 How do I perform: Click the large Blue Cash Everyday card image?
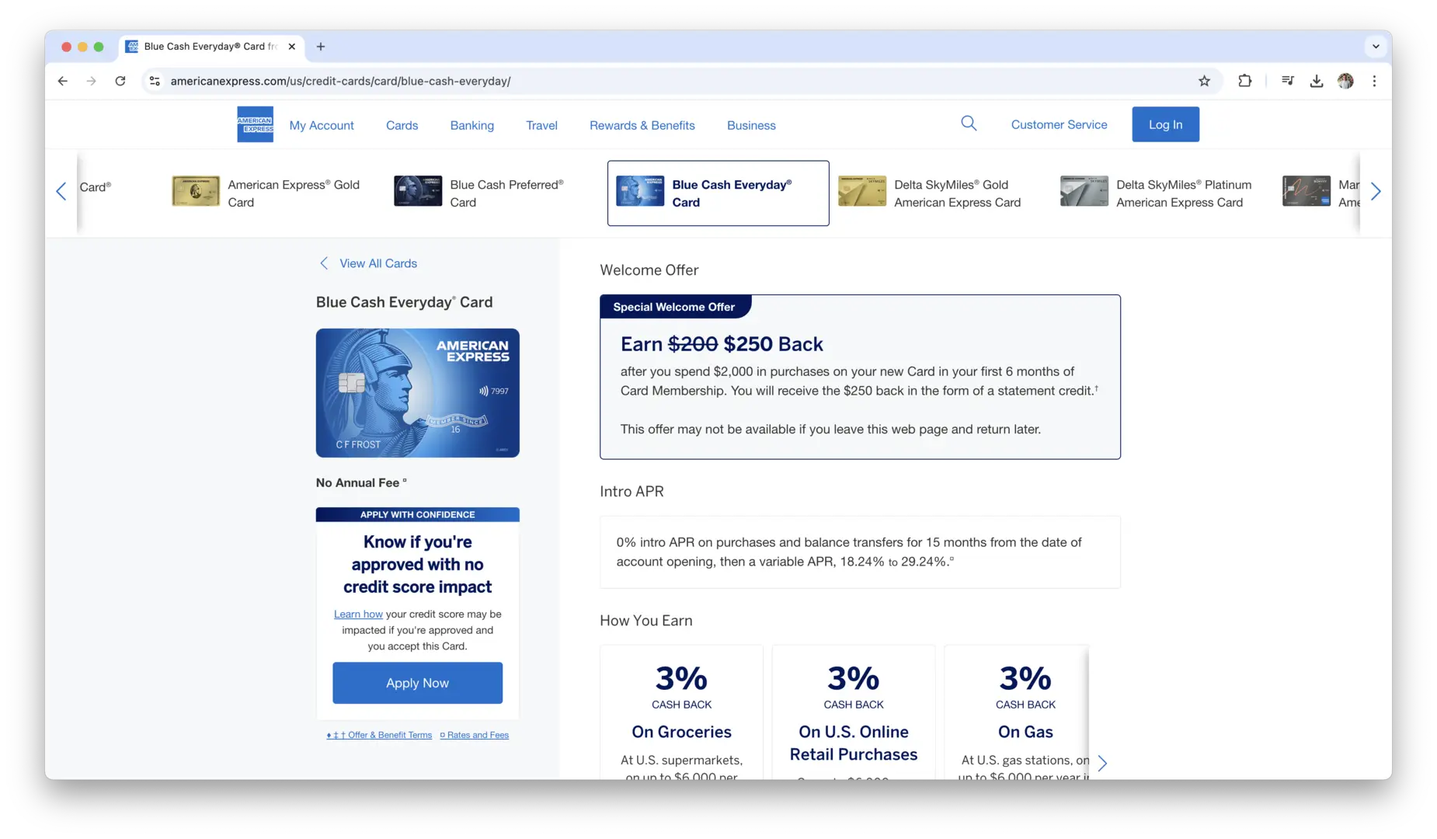417,393
